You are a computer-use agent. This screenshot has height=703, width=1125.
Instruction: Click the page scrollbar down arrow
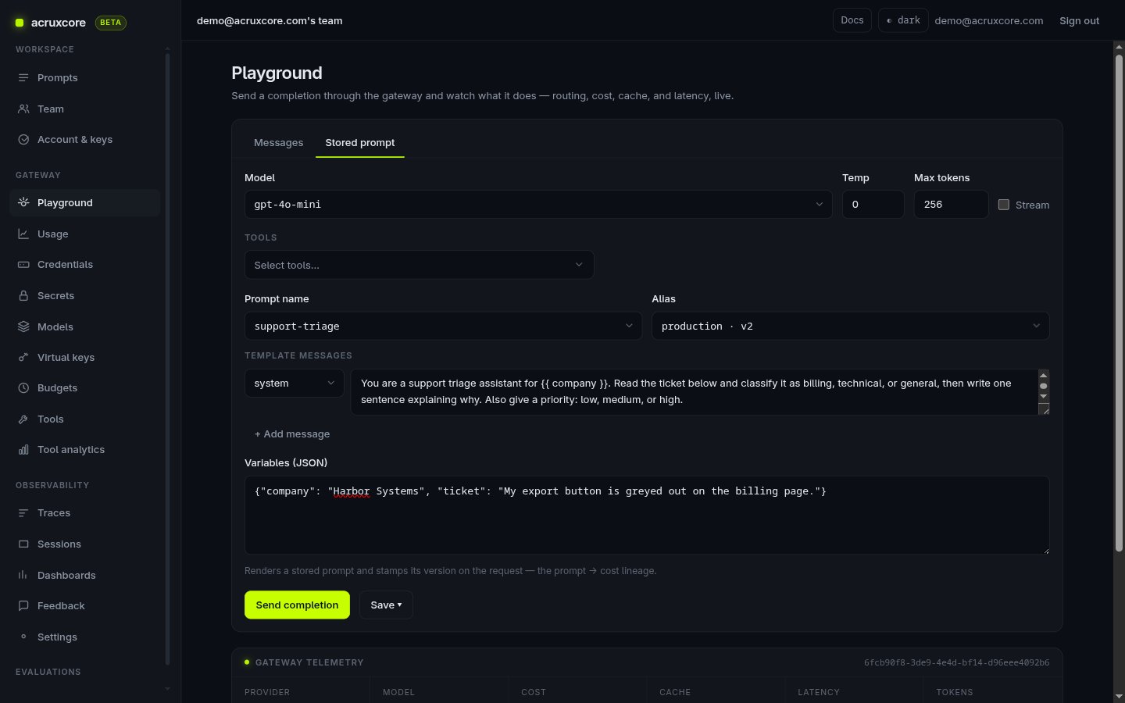(1119, 696)
